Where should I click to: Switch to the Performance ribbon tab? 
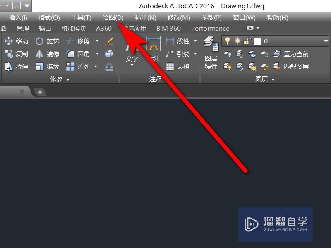click(210, 28)
